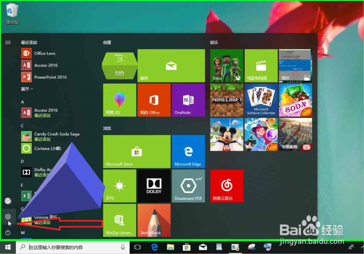Click the 浏览 group header
Viewport: 364px width, 254px height.
(x=107, y=128)
